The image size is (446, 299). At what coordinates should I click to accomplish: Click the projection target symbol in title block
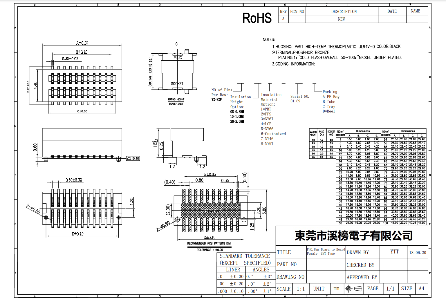click(349, 289)
